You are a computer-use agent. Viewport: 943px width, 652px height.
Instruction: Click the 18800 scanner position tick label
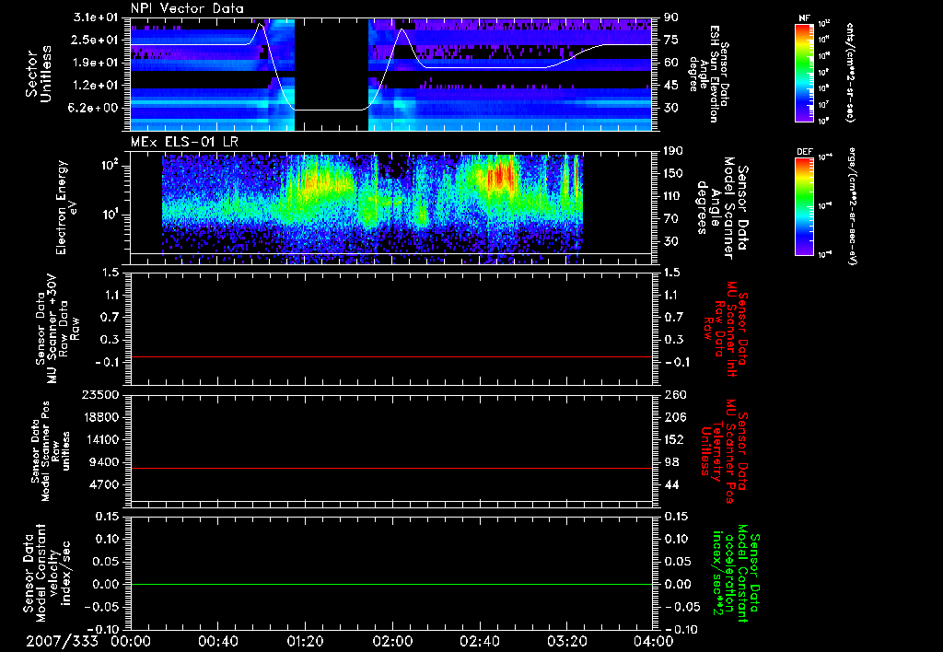(x=100, y=417)
